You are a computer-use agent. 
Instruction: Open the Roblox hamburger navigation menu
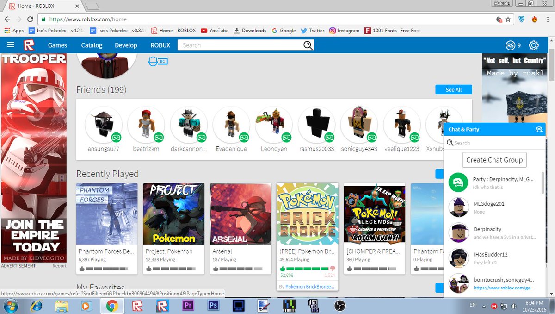(11, 45)
